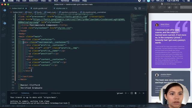The height and width of the screenshot is (108, 192).
Task: Open the Edit menu
Action: point(24,1)
